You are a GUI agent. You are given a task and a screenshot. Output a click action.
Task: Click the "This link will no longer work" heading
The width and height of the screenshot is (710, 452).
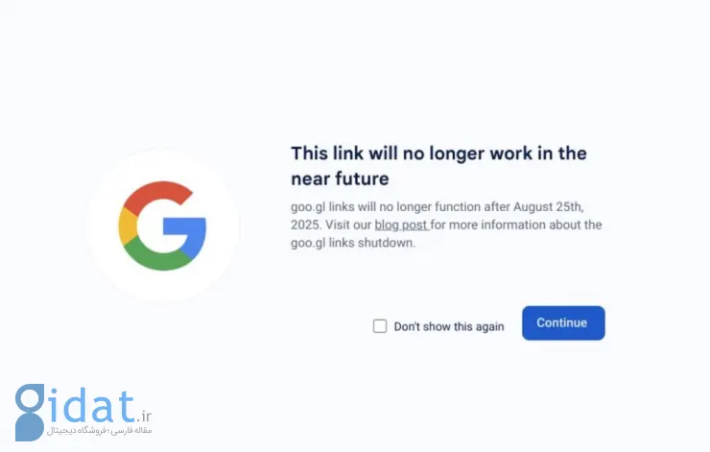[x=438, y=154]
